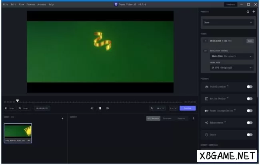The width and height of the screenshot is (260, 165).
Task: Open the Frame Rate dropdown
Action: (x=232, y=68)
